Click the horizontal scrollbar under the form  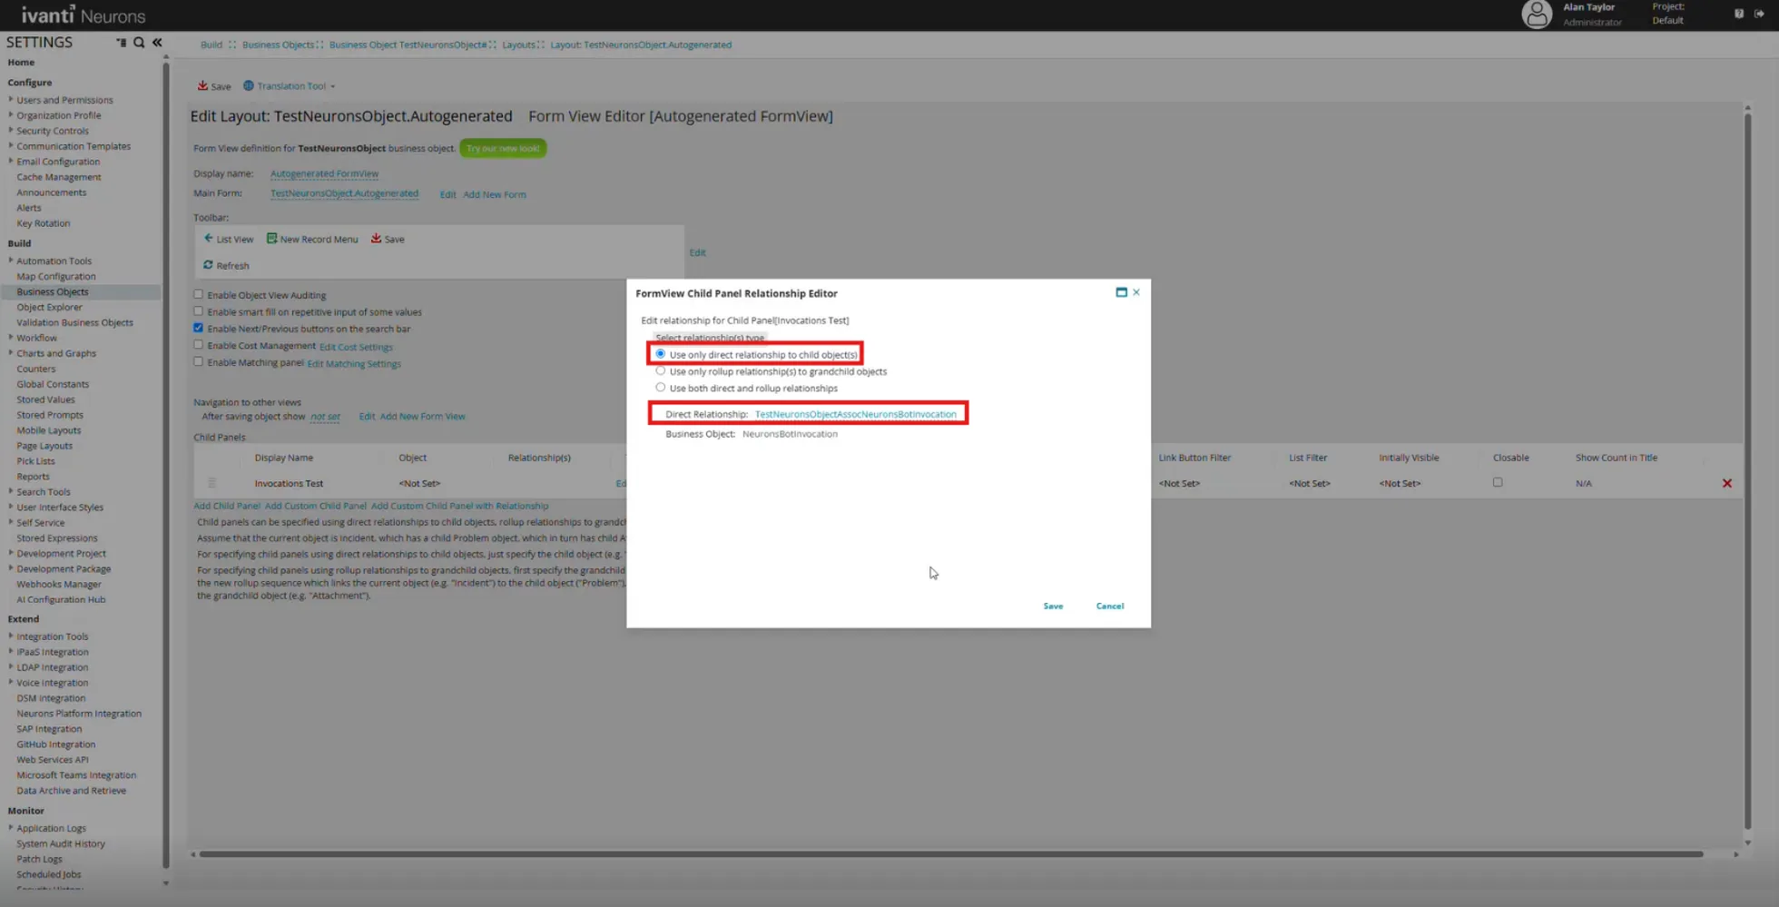[x=951, y=853]
